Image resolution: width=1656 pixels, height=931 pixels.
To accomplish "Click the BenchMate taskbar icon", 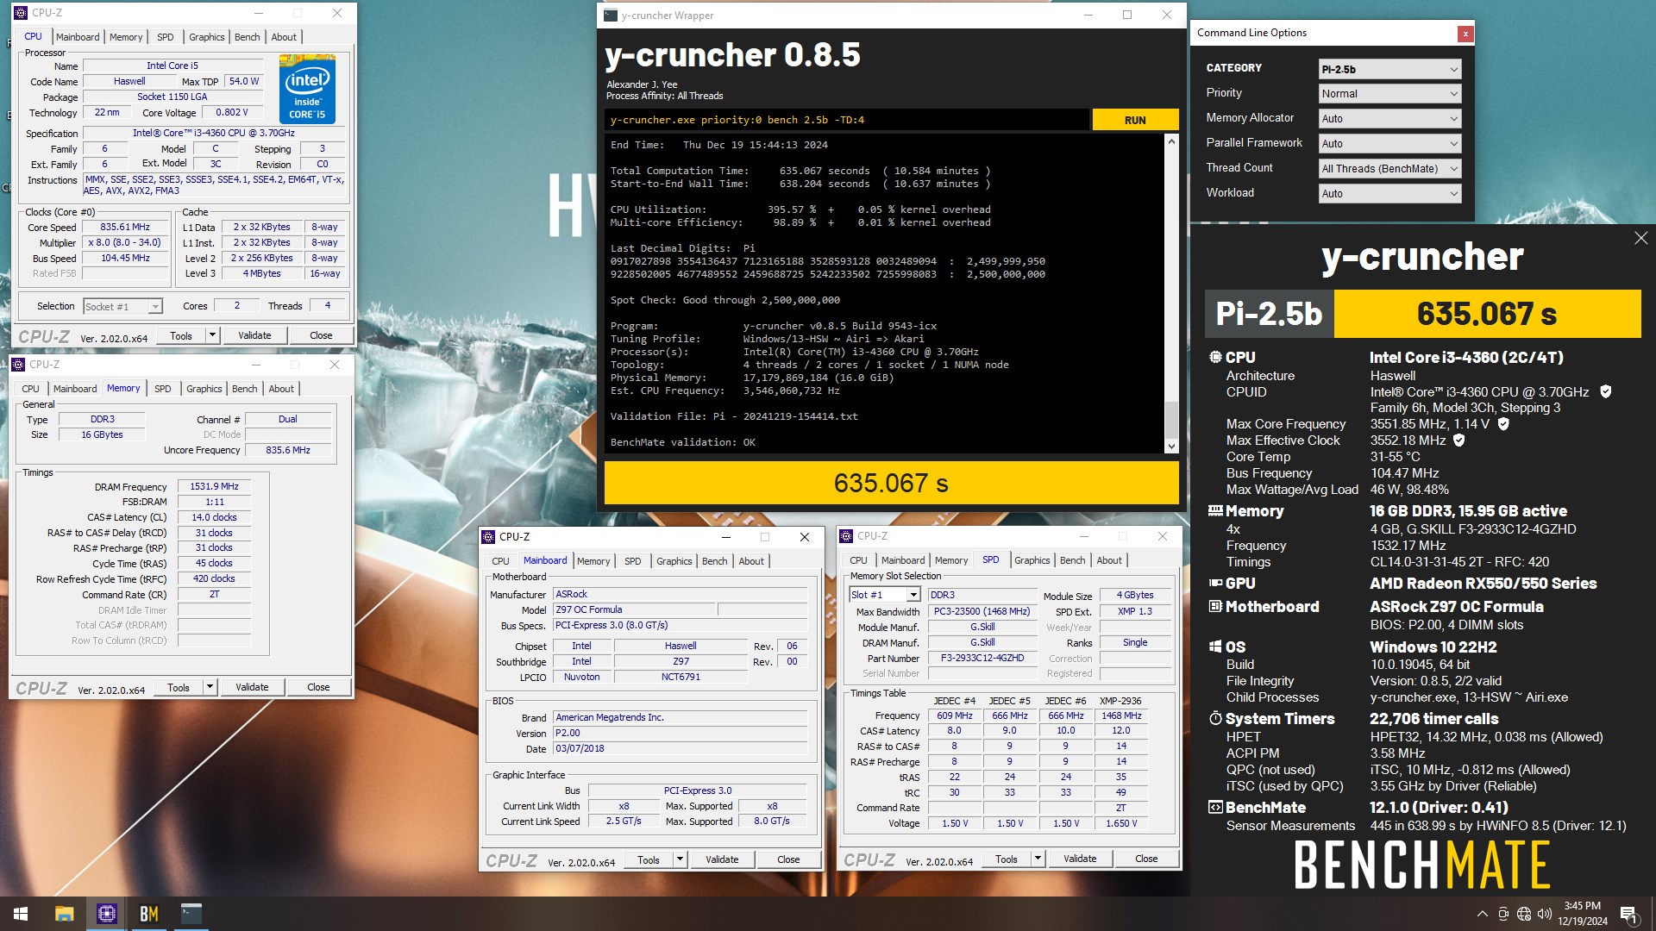I will 148,914.
